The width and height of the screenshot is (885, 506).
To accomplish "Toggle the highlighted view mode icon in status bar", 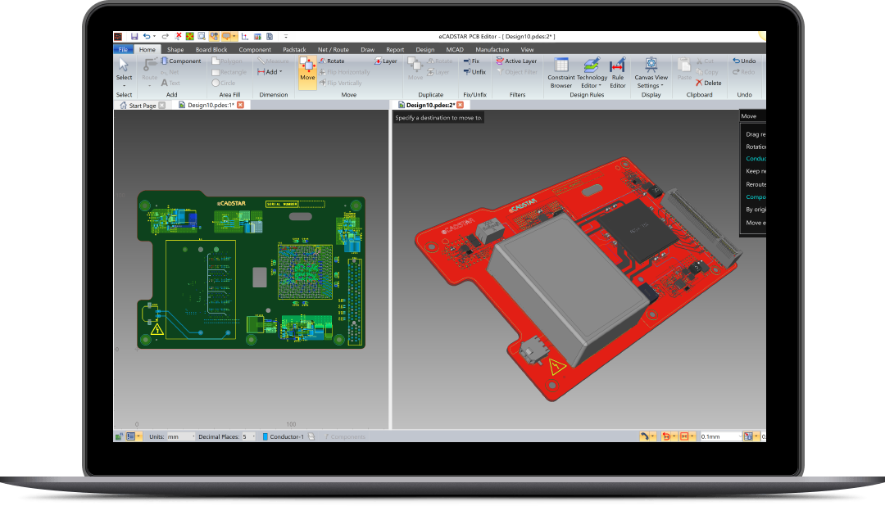I will (131, 436).
